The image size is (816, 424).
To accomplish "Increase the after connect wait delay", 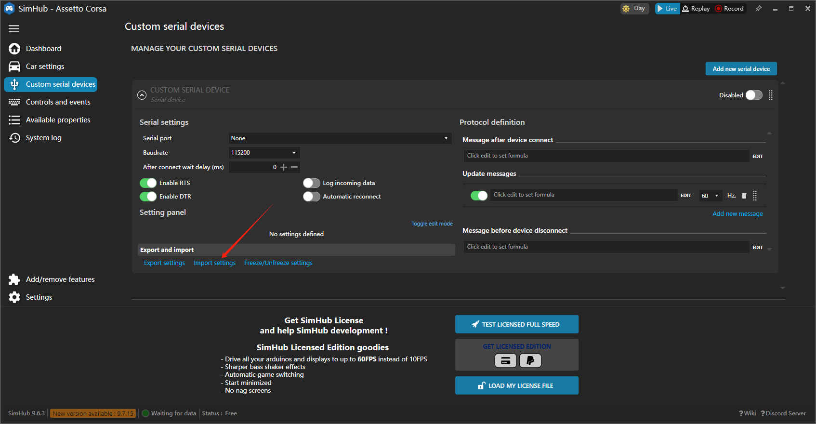I will click(x=284, y=167).
